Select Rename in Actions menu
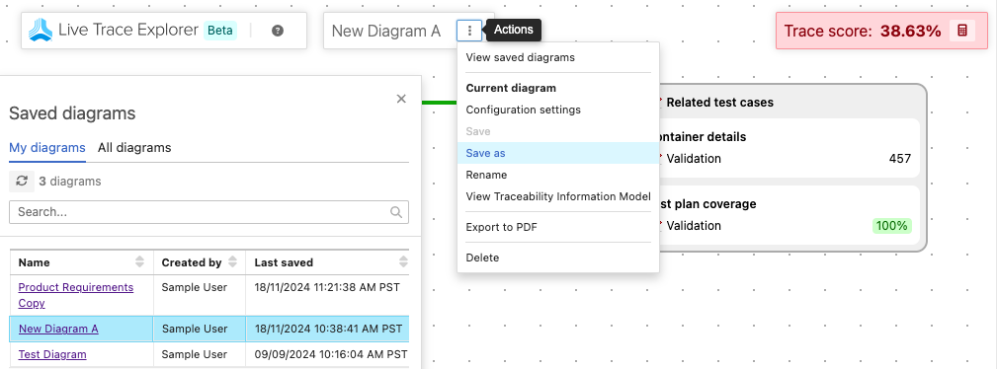This screenshot has width=997, height=369. pos(557,175)
